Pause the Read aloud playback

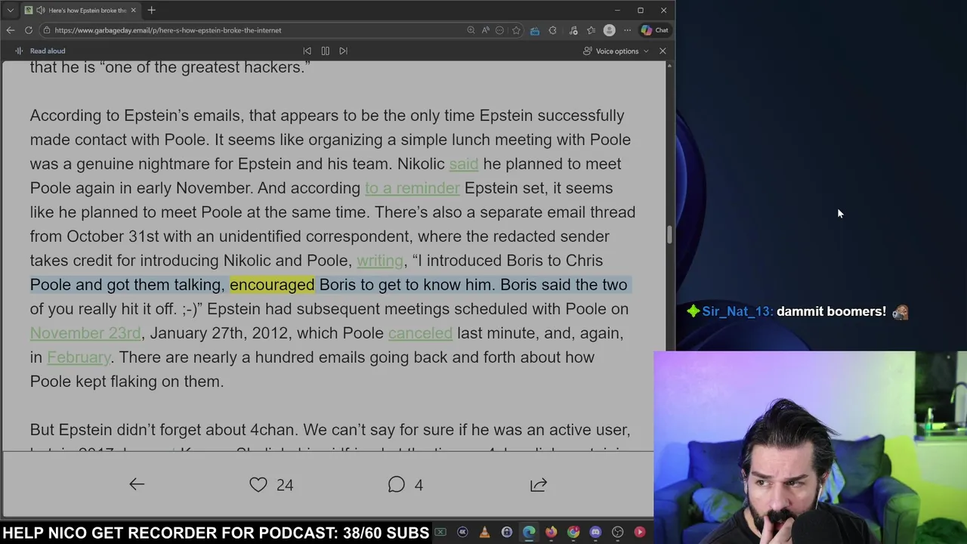[x=325, y=51]
